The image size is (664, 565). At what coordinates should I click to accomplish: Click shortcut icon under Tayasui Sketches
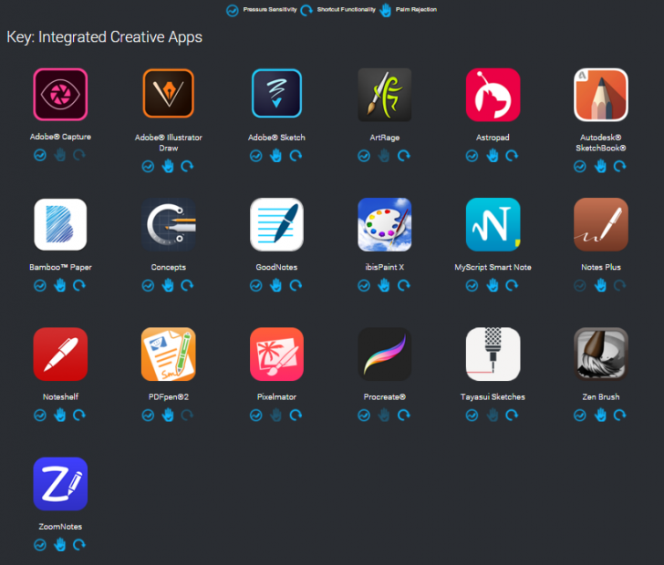click(512, 416)
